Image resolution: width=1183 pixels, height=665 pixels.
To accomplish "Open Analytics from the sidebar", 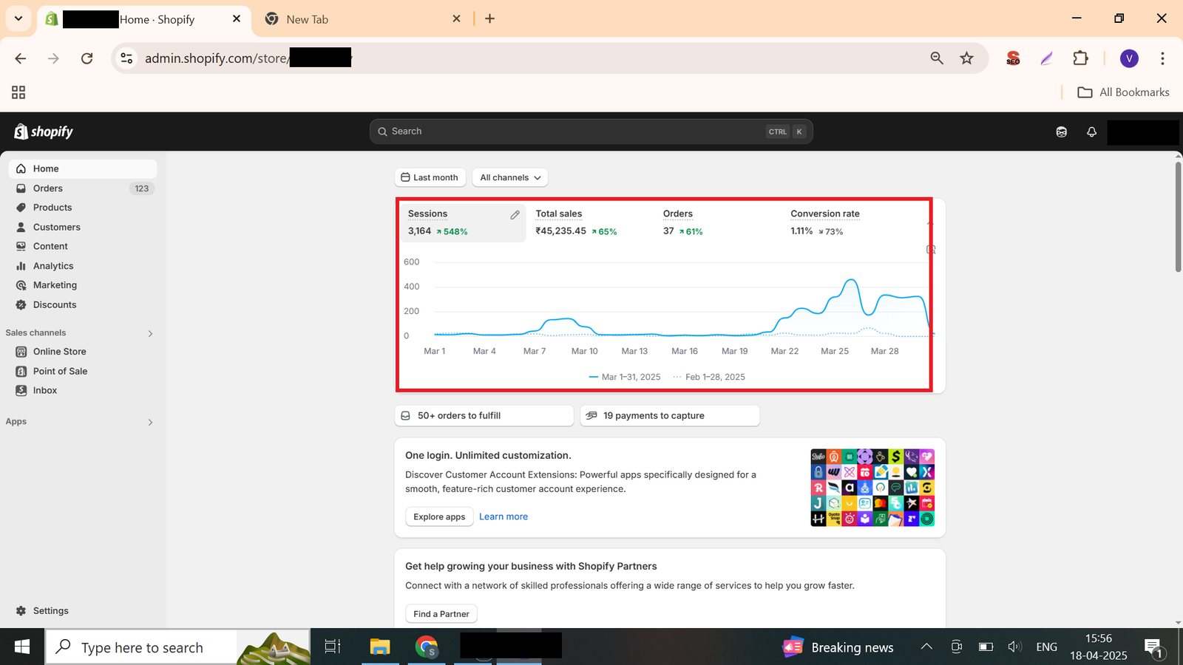I will 52,266.
